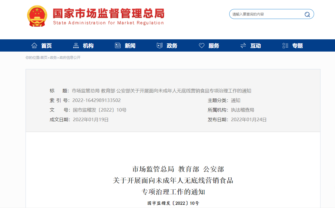Click the 所属机构 value 执法稽查局

[x=243, y=110]
